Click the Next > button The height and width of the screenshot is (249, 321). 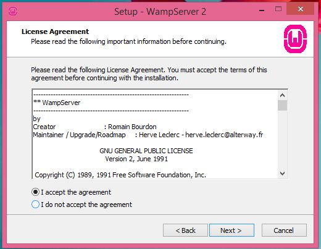pyautogui.click(x=231, y=230)
